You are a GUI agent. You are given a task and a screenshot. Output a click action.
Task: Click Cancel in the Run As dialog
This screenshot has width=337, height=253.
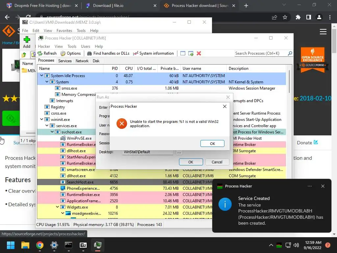coord(217,162)
